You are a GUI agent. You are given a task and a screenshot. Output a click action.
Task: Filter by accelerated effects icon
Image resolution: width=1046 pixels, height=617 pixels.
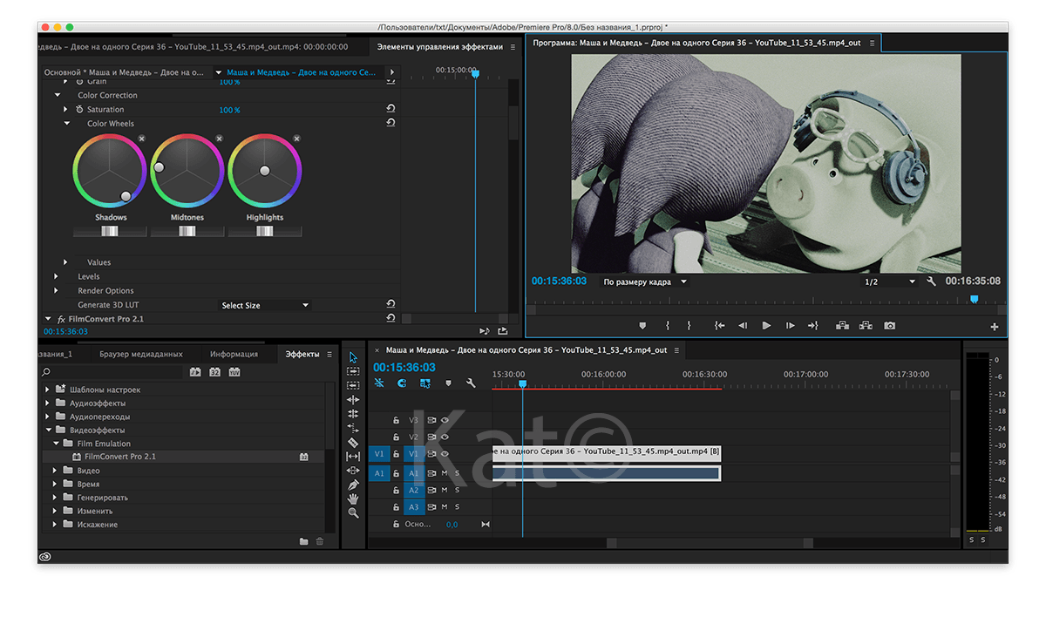click(195, 372)
